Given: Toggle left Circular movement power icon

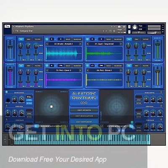Looking at the screenshot, I should pos(6,119).
